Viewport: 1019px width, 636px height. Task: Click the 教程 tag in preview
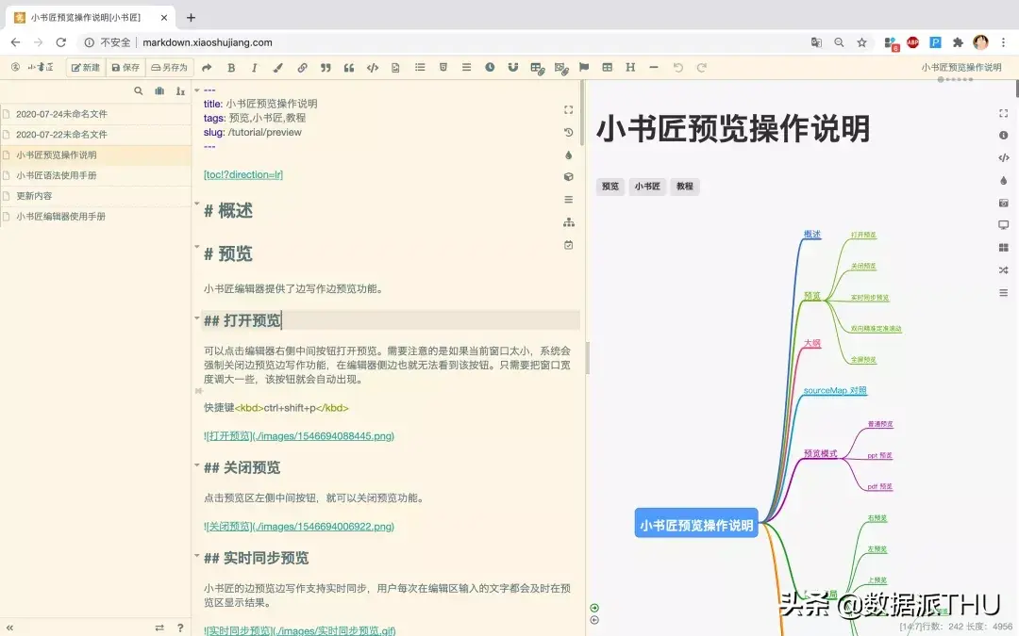pyautogui.click(x=684, y=187)
